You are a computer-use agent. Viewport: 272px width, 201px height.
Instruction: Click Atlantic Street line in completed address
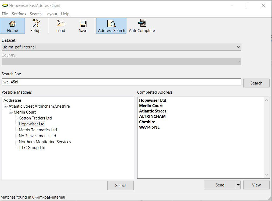(x=153, y=111)
